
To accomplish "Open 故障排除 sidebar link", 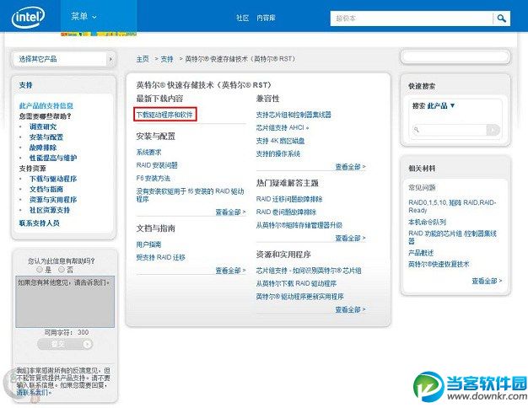I will pos(43,148).
